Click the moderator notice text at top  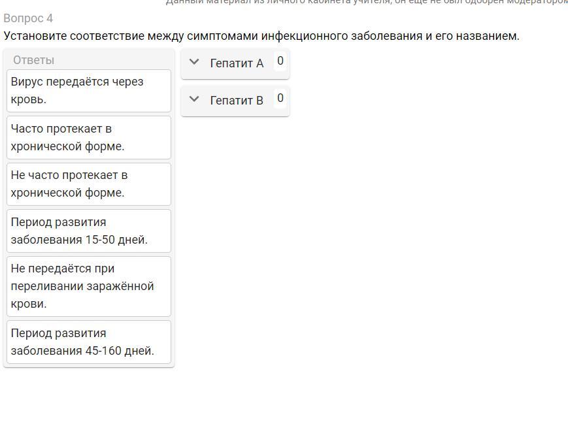click(x=366, y=3)
